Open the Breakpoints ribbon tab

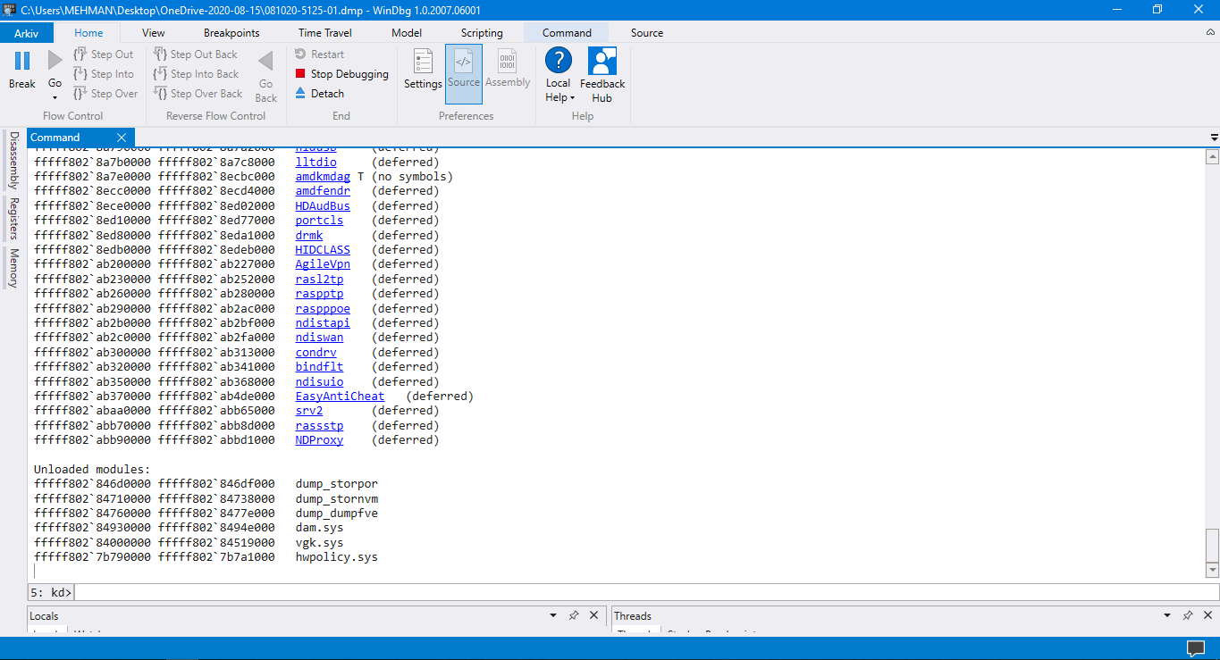pyautogui.click(x=231, y=33)
